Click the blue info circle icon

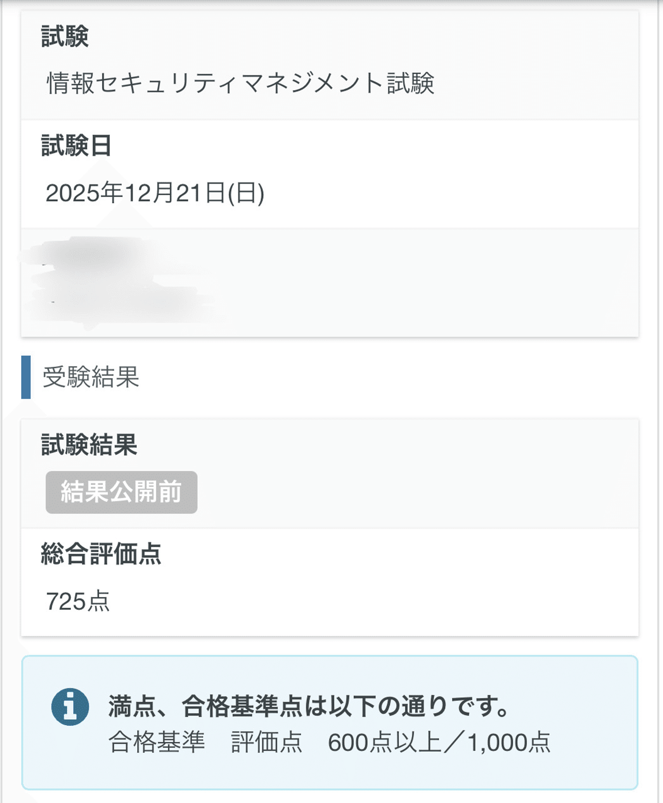pos(70,707)
